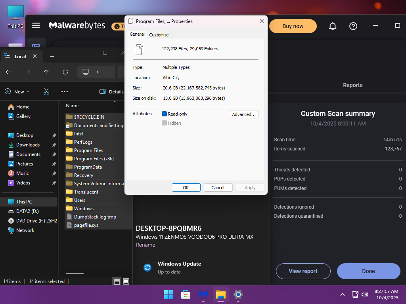Open Music in quick access

23,173
